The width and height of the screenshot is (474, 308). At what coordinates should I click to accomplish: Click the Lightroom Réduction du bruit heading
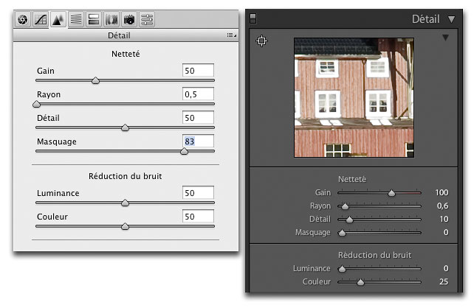[374, 255]
